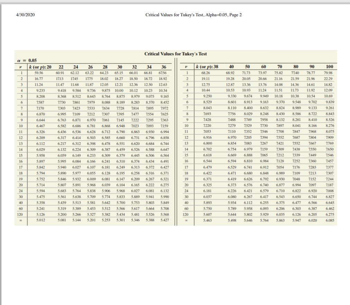
Task: Click the cell 7.187
Action: pyautogui.click(x=330, y=185)
